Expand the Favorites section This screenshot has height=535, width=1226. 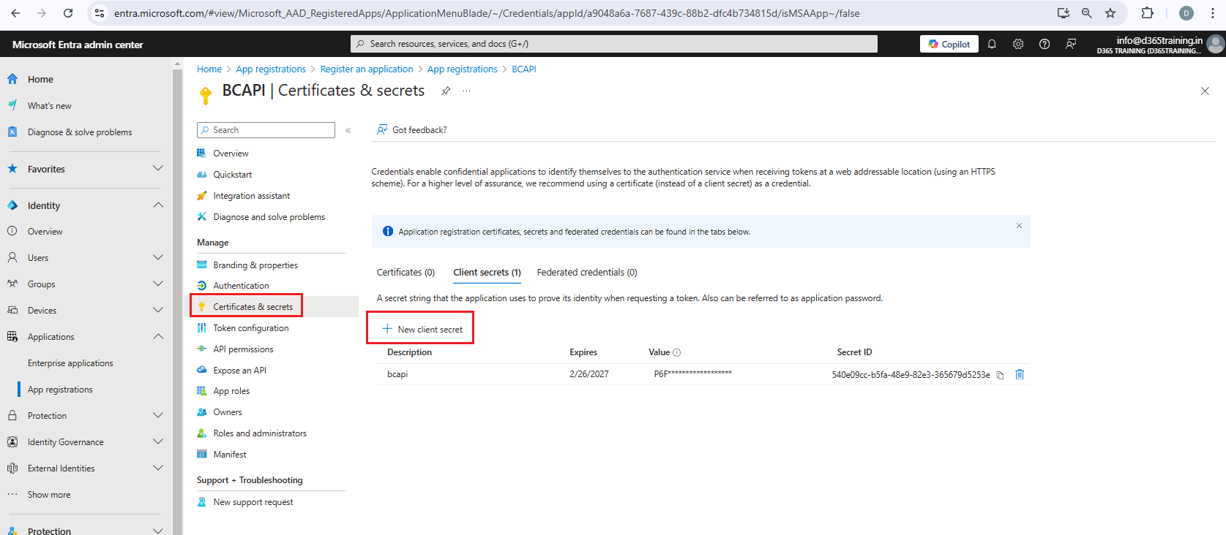tap(157, 169)
